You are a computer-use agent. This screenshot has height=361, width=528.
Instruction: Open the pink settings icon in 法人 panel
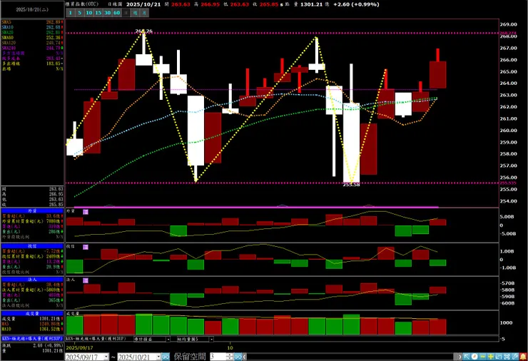86,280
